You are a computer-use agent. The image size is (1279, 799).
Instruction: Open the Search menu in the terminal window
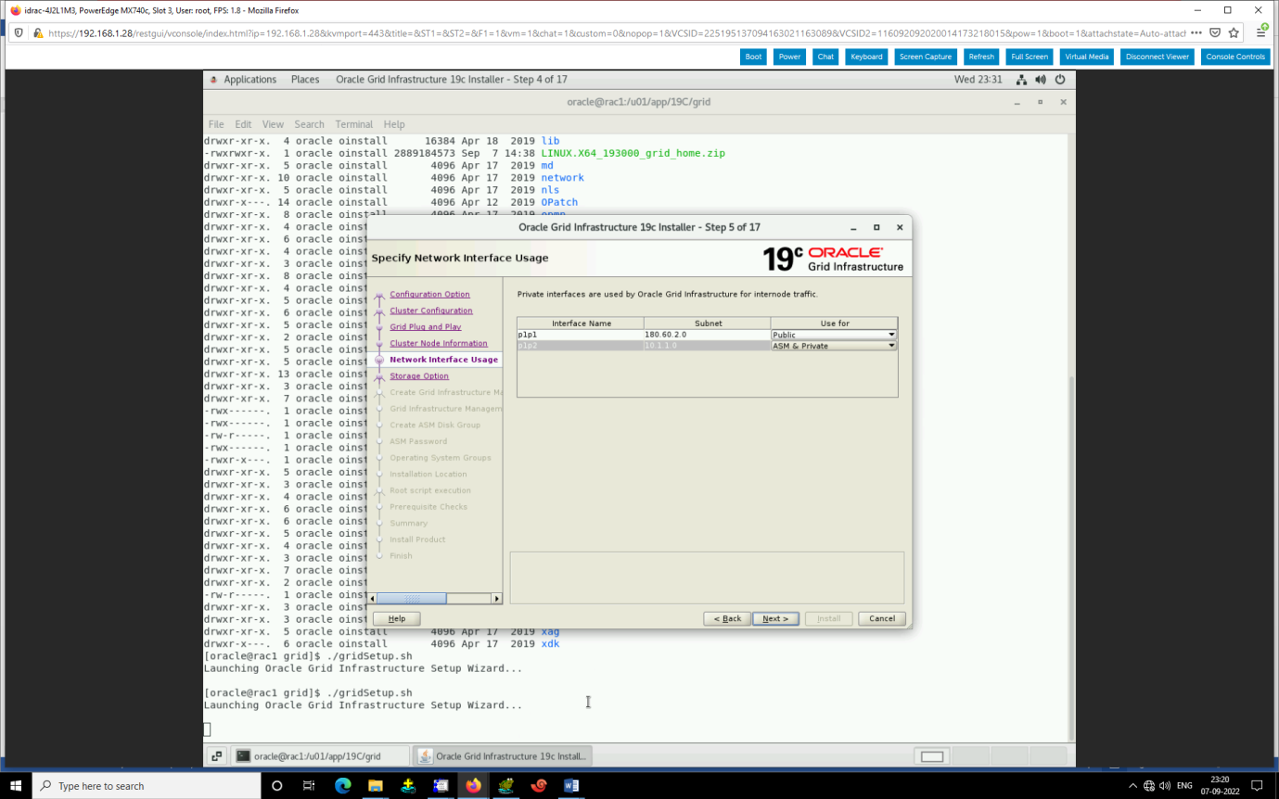310,124
